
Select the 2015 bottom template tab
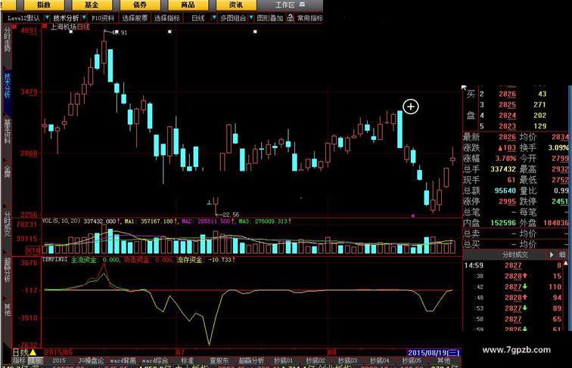click(x=59, y=360)
